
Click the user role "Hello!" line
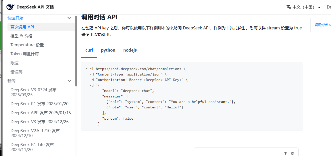[x=145, y=107]
